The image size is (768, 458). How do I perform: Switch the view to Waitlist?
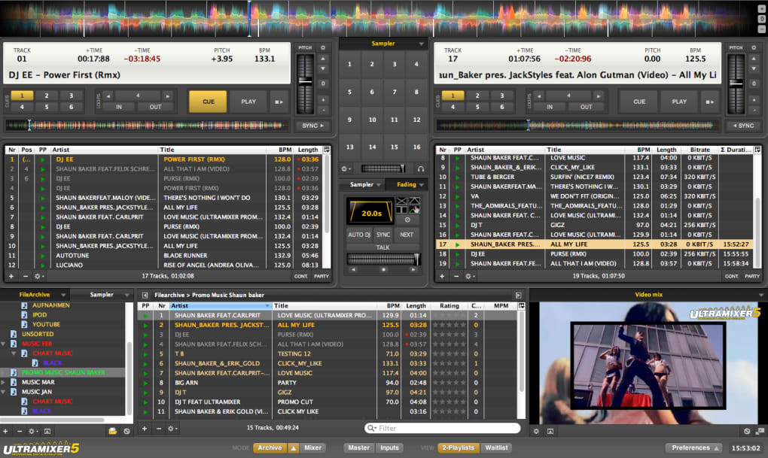coord(495,447)
